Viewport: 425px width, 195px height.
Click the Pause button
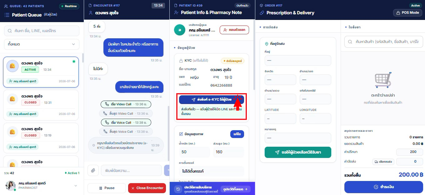107,188
